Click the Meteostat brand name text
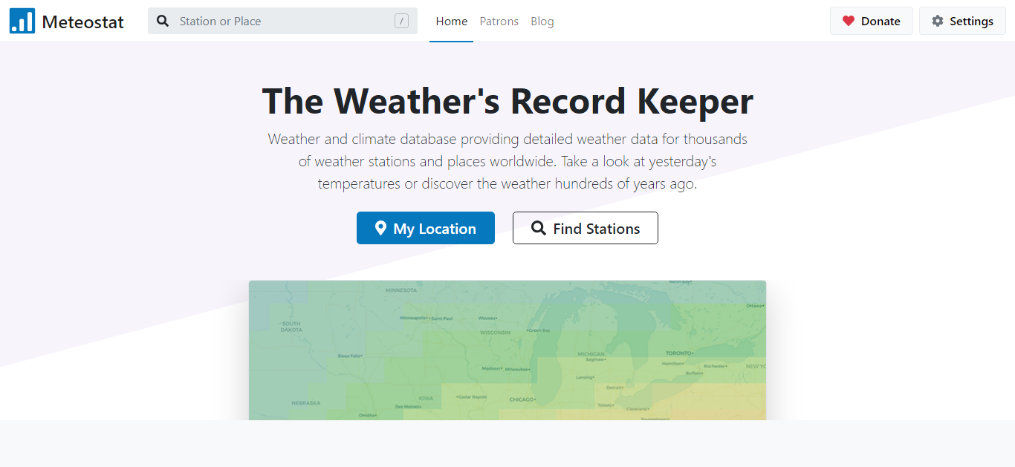Screen dimensions: 1015x467 click(x=82, y=22)
